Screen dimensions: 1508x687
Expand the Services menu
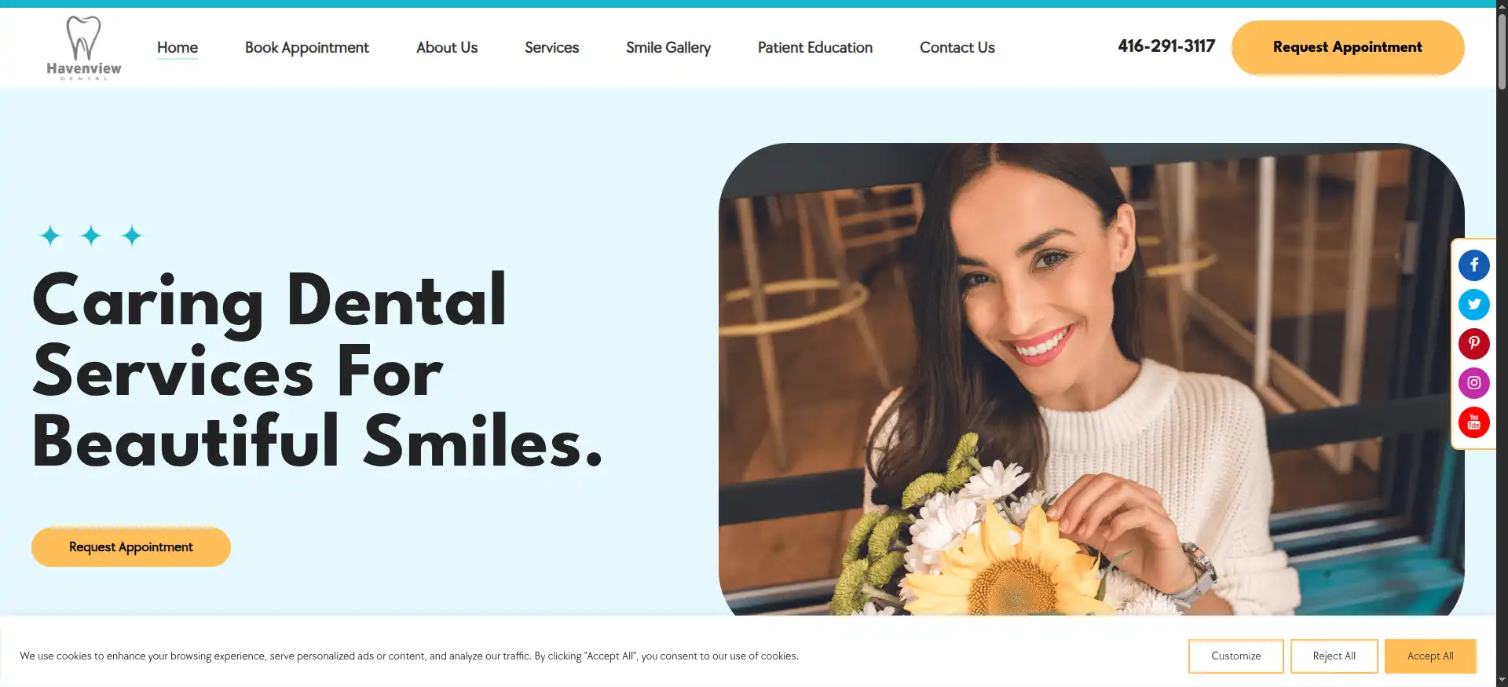click(551, 47)
